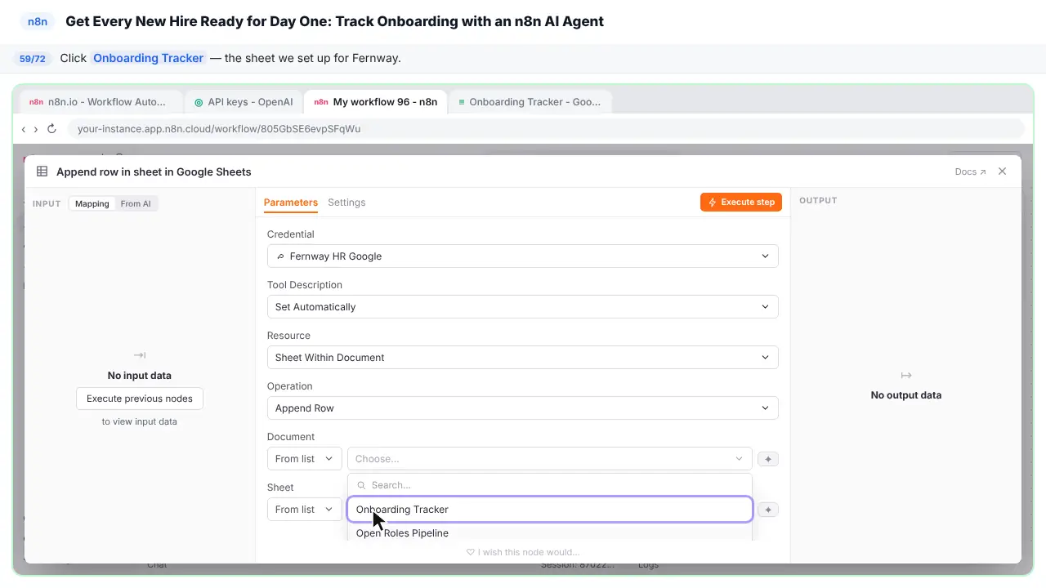The height and width of the screenshot is (588, 1046).
Task: Expand the Resource dropdown
Action: 522,358
